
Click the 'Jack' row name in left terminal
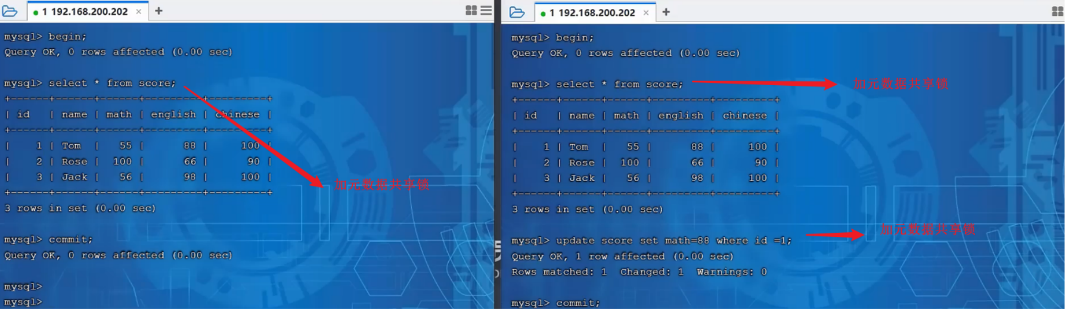pyautogui.click(x=74, y=177)
